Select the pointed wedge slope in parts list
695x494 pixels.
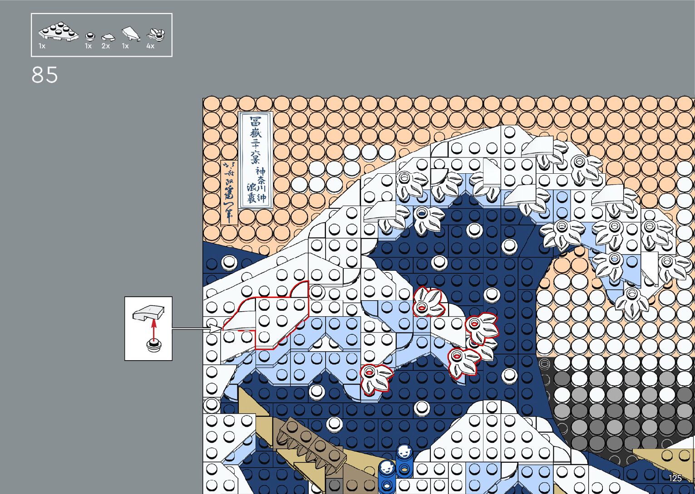coord(131,34)
